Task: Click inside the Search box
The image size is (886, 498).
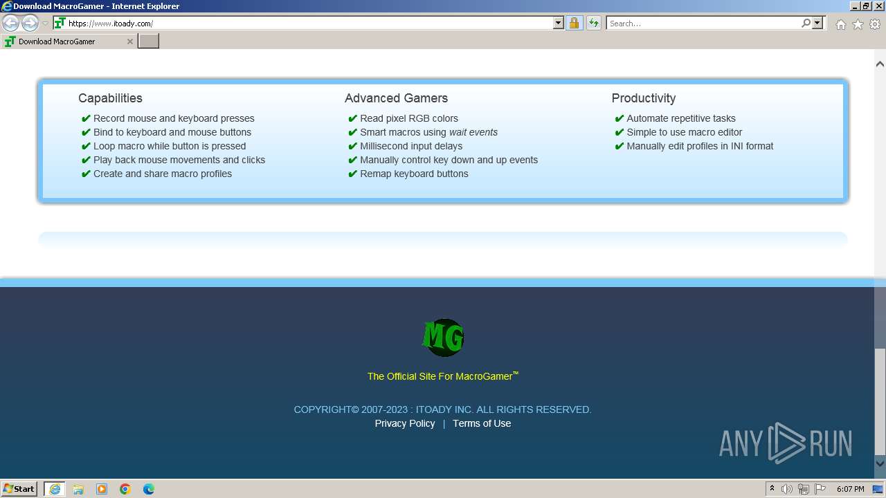Action: pos(703,23)
